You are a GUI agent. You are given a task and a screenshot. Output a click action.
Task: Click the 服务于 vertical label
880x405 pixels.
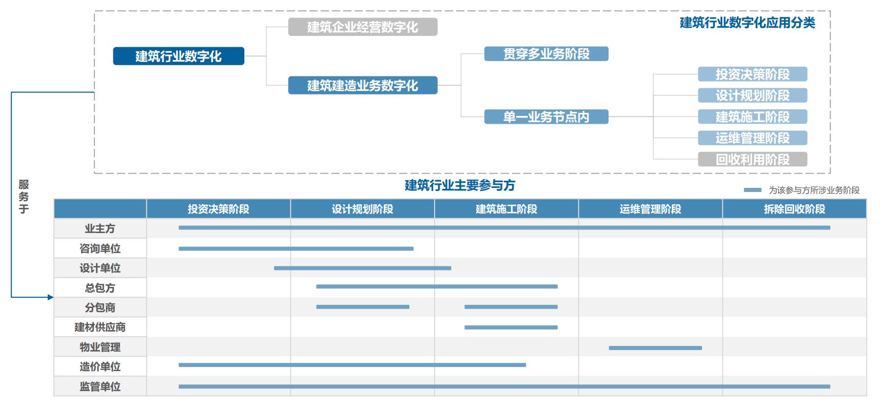click(x=24, y=197)
